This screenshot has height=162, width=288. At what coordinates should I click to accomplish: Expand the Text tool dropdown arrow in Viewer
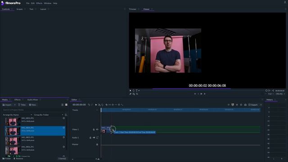139,90
